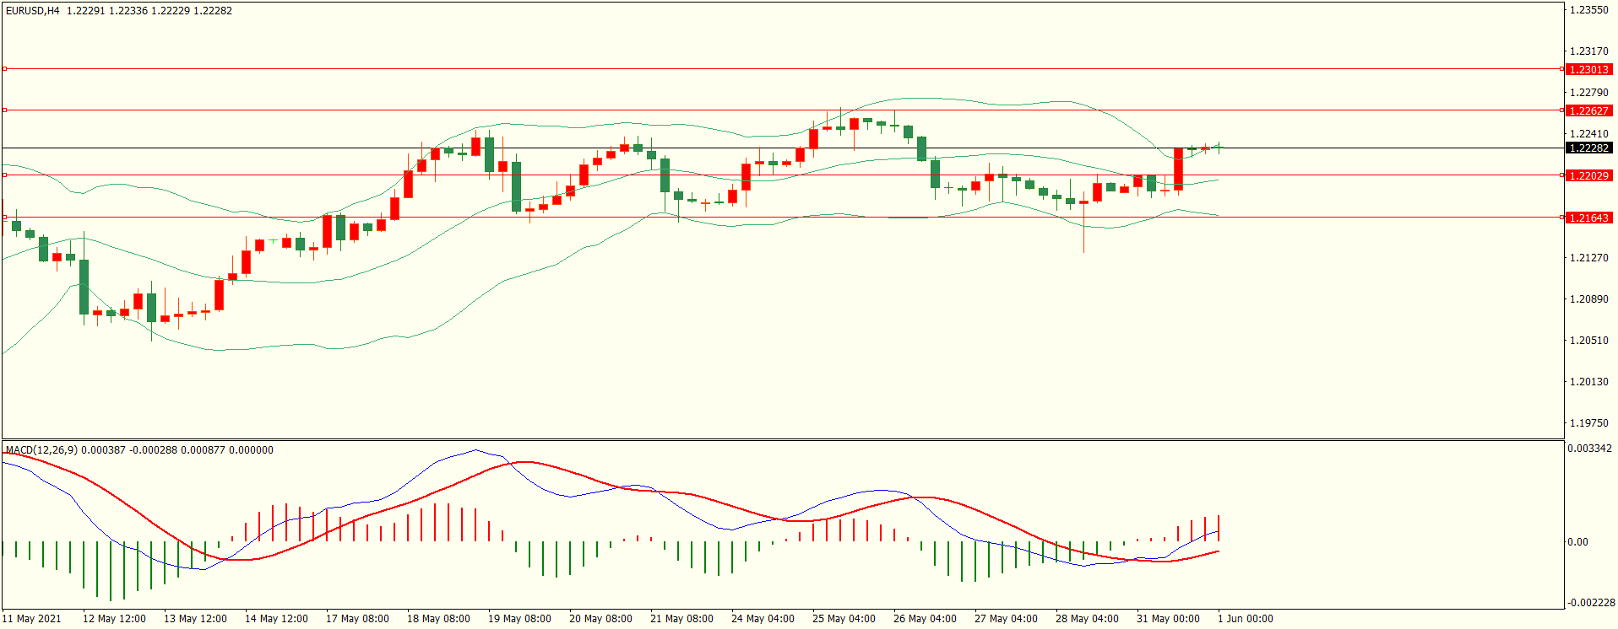Click the 1.21643 red price tag
The image size is (1618, 629).
1588,218
